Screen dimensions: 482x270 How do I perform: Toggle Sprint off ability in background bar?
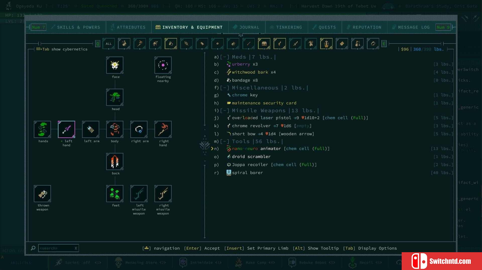click(x=78, y=262)
